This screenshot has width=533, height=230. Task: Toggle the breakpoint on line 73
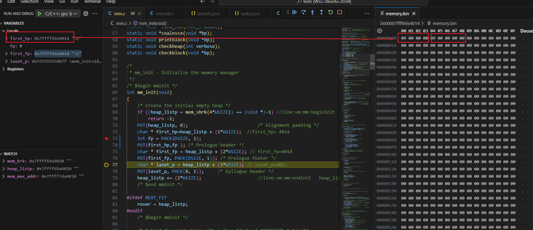tap(107, 139)
